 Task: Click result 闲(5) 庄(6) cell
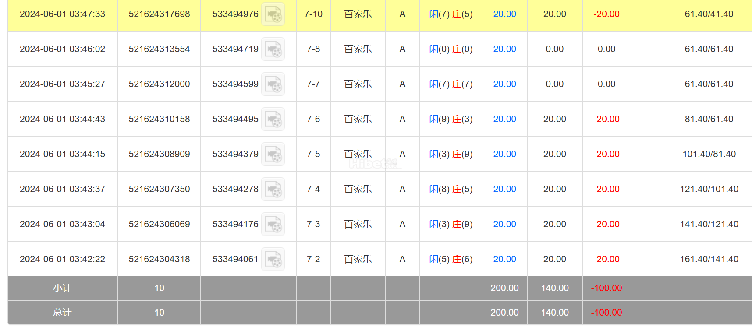[450, 259]
